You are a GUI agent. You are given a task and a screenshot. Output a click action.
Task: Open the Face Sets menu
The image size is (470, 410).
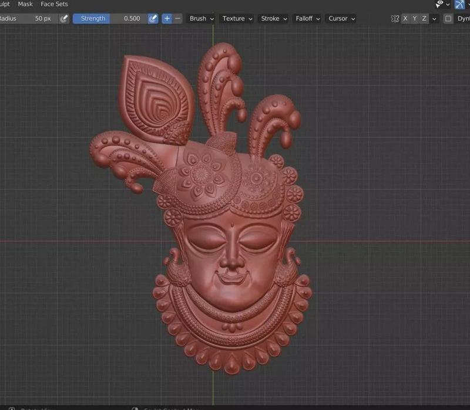[54, 4]
